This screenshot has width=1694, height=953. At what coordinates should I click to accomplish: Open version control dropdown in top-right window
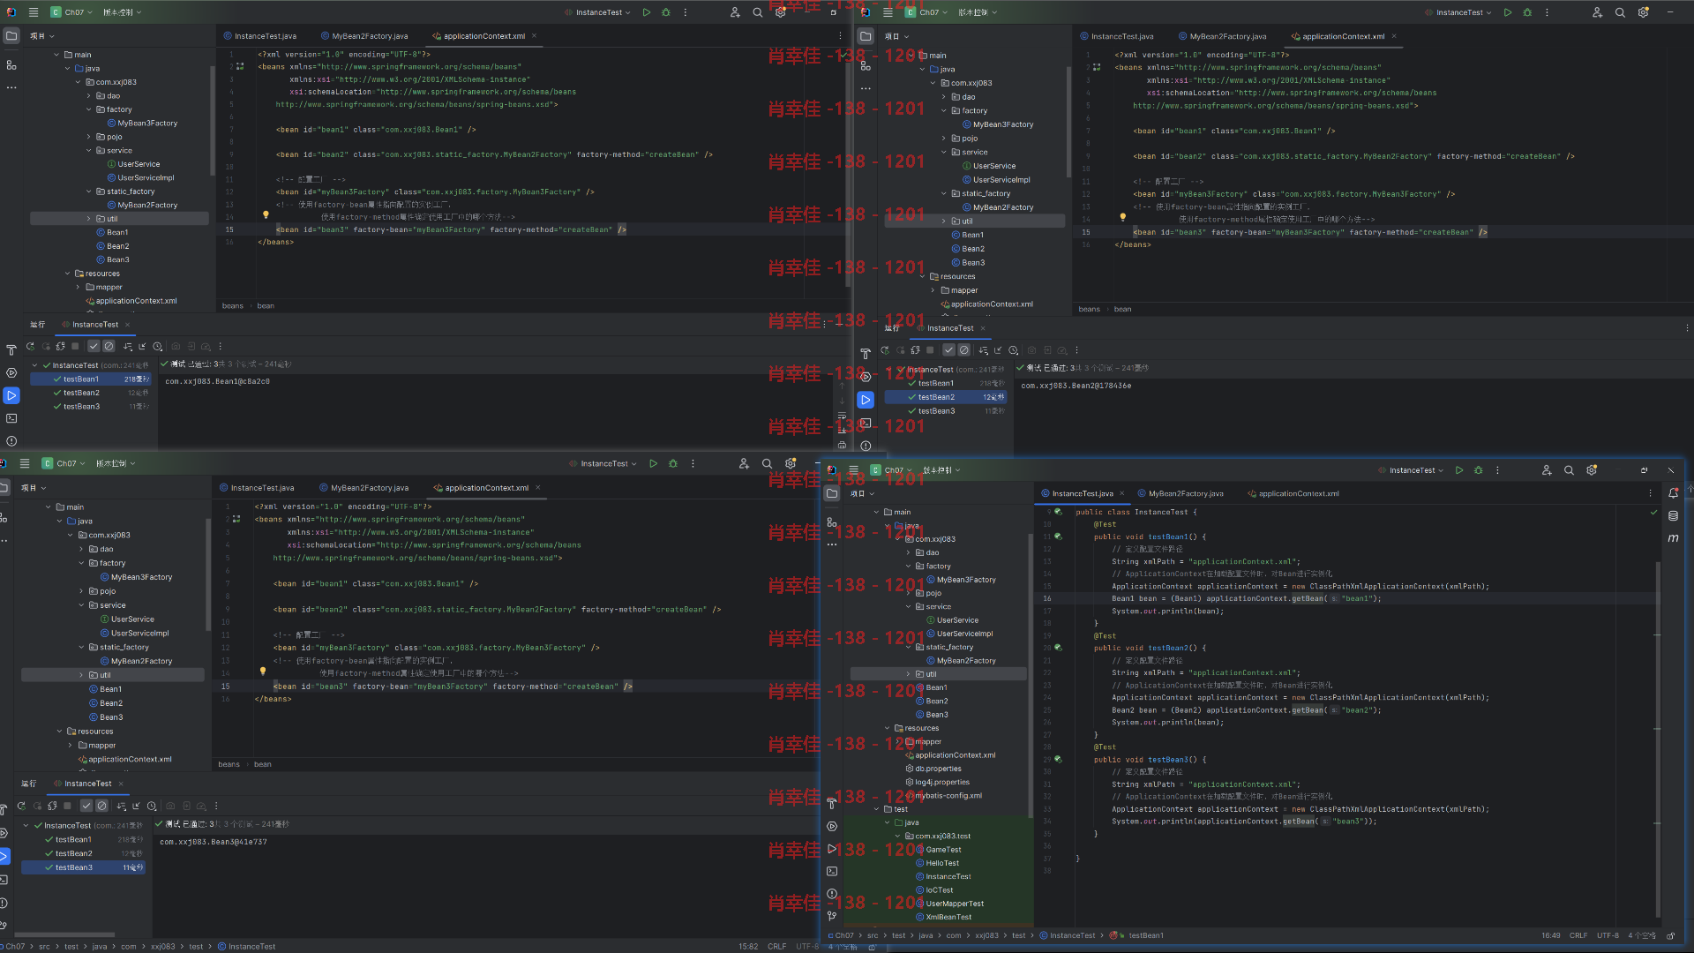click(978, 12)
